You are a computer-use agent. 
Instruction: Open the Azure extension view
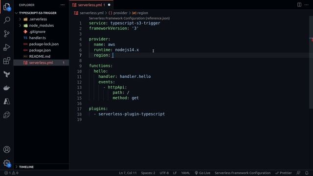pyautogui.click(x=7, y=101)
